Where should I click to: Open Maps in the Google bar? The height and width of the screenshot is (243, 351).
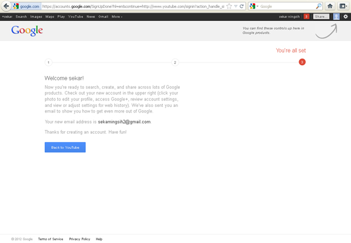[x=50, y=16]
